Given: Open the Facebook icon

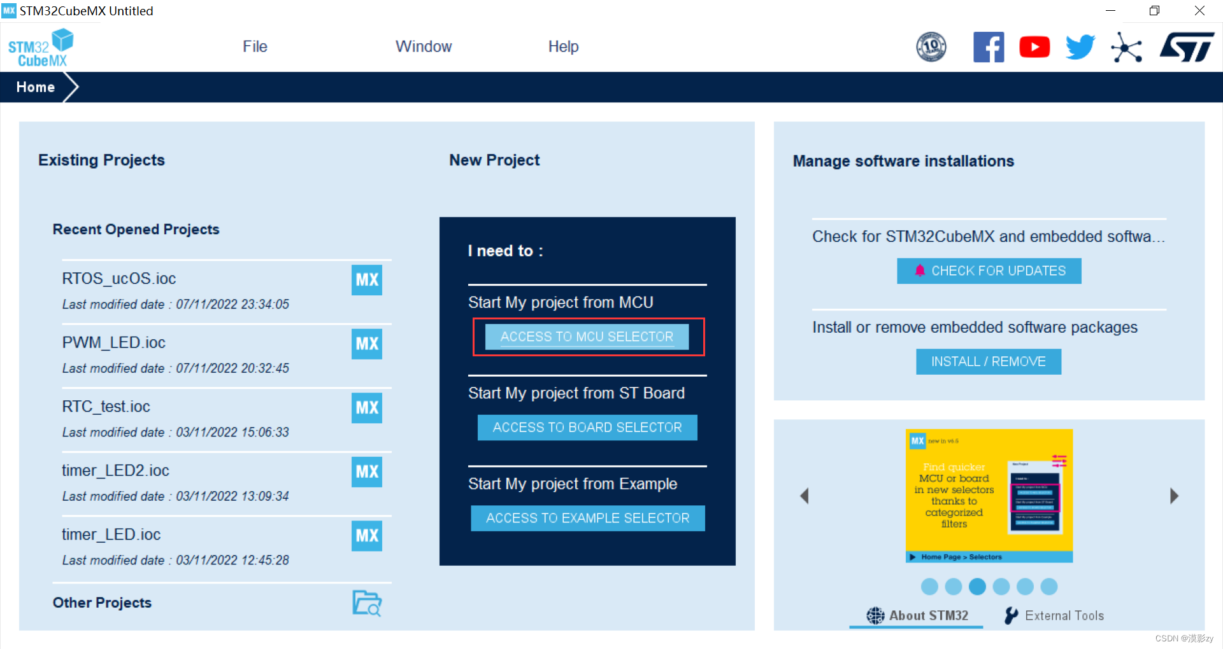Looking at the screenshot, I should tap(989, 47).
